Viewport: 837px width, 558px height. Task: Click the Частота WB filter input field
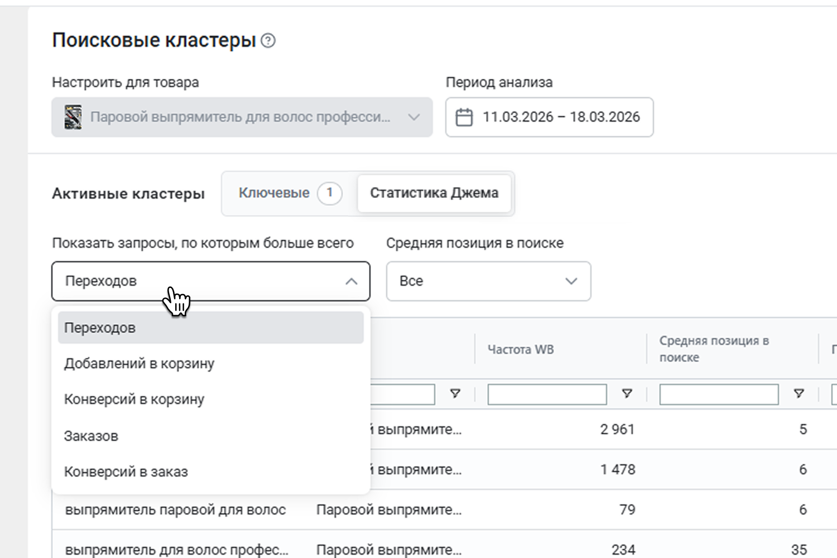546,395
